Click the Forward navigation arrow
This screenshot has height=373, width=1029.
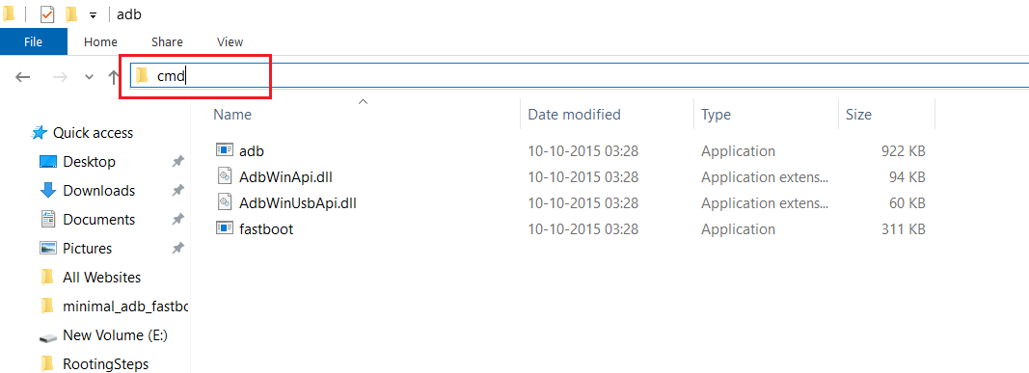(x=60, y=77)
